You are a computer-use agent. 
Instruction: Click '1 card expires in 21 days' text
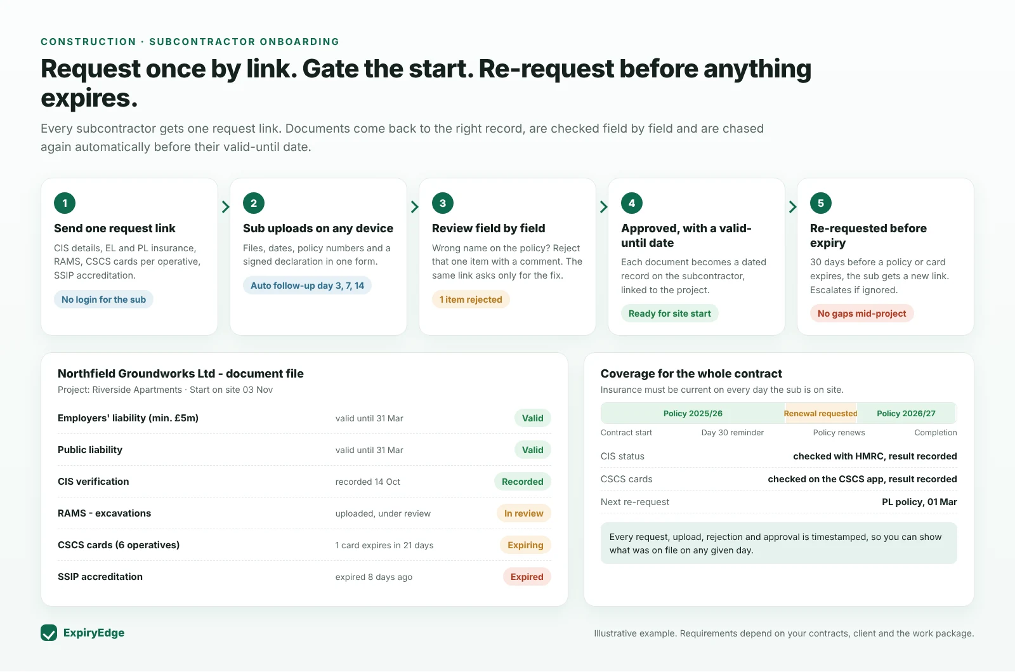tap(384, 545)
